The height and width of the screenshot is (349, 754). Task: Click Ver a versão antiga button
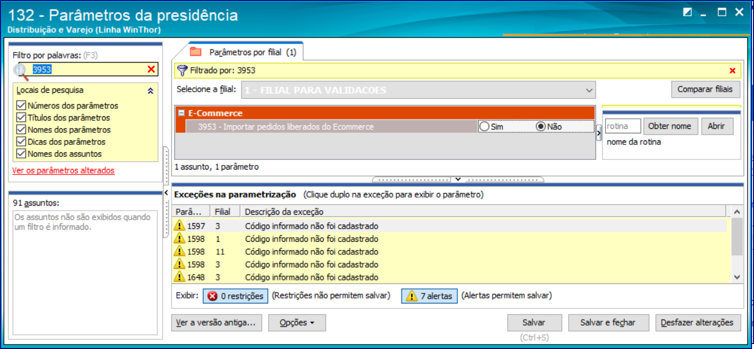pos(217,323)
